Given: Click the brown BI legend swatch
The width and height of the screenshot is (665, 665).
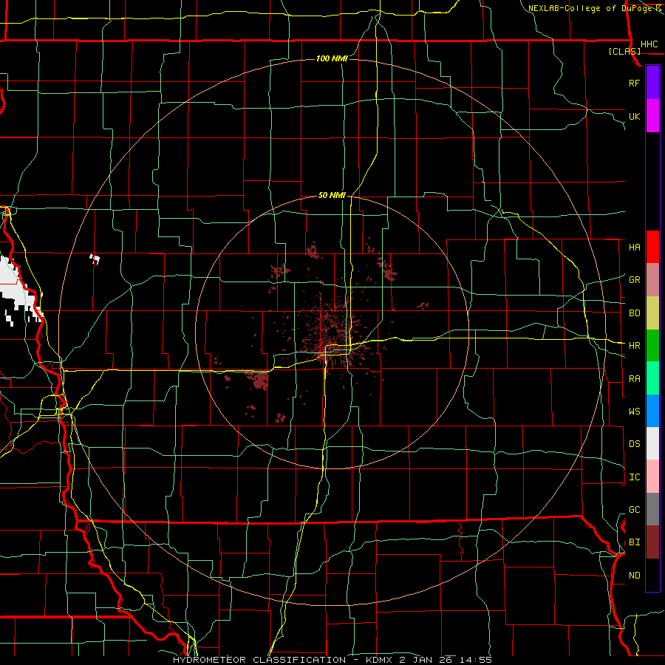Looking at the screenshot, I should click(x=652, y=542).
